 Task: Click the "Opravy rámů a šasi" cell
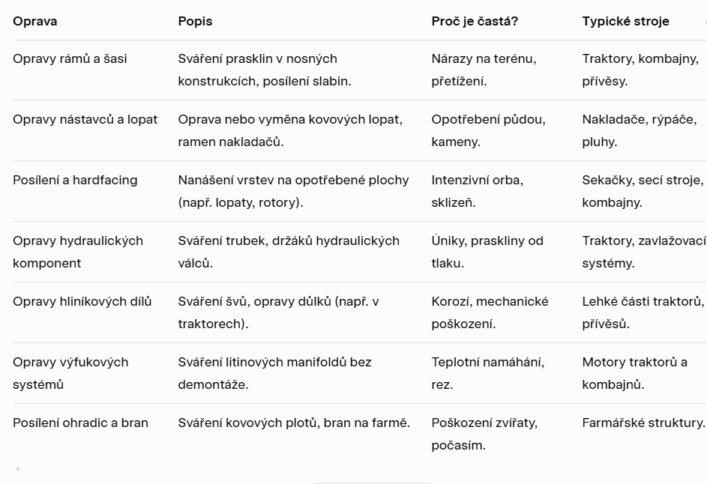coord(70,58)
